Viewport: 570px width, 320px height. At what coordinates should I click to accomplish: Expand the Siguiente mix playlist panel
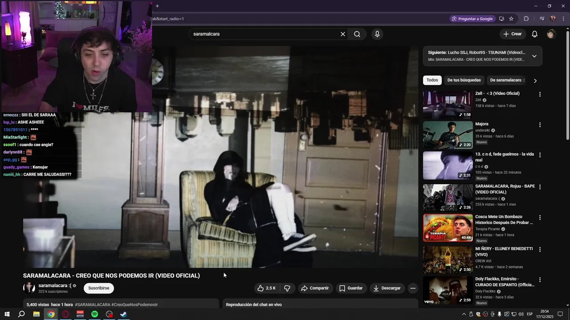pyautogui.click(x=534, y=56)
